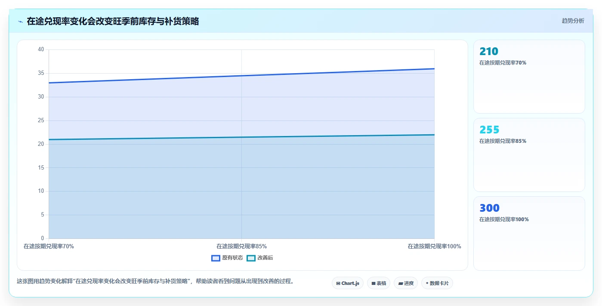Viewport: 602px width, 306px height.
Task: Click y-axis tick value 20
Action: (x=41, y=144)
